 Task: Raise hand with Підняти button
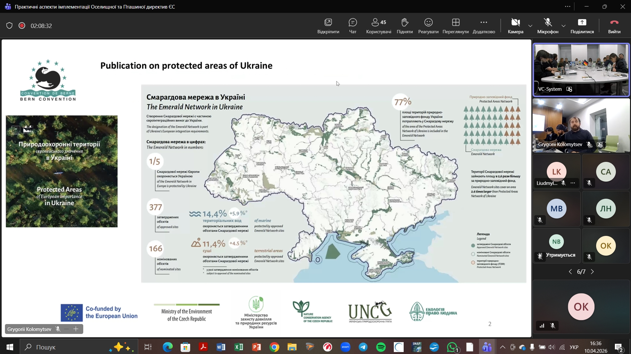point(405,26)
